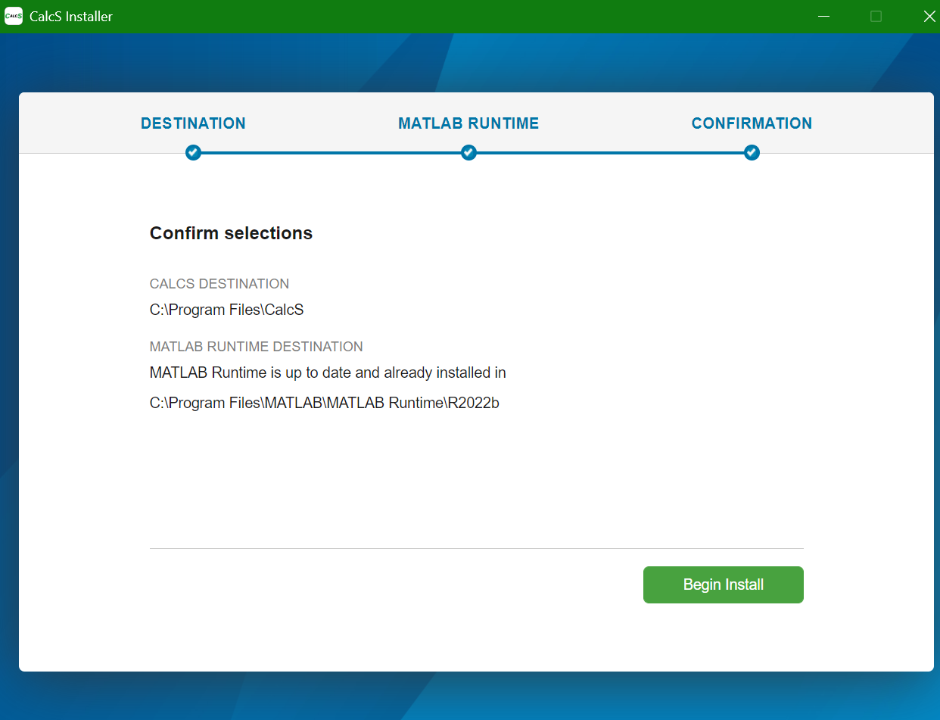Image resolution: width=940 pixels, height=720 pixels.
Task: Click the MATLAB Runtime R2022b path text
Action: (325, 403)
